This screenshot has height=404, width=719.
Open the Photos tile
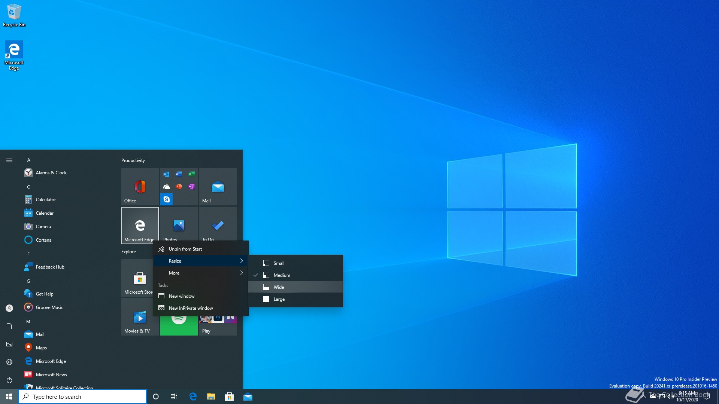tap(179, 224)
